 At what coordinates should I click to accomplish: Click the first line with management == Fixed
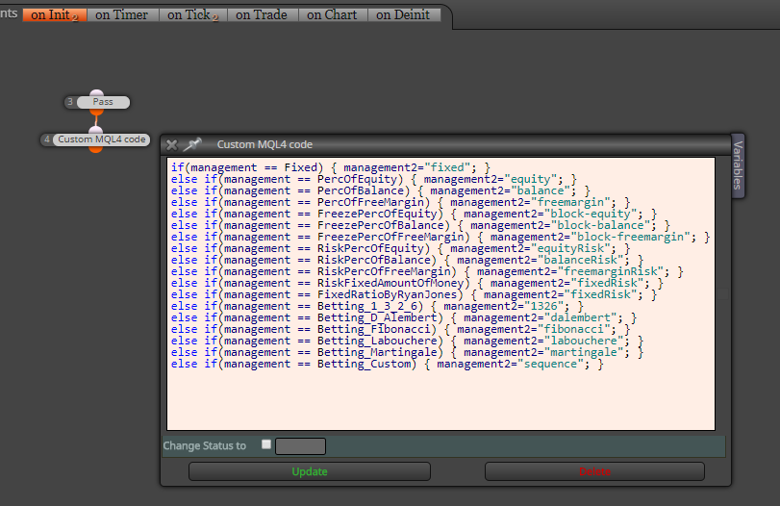(x=331, y=167)
